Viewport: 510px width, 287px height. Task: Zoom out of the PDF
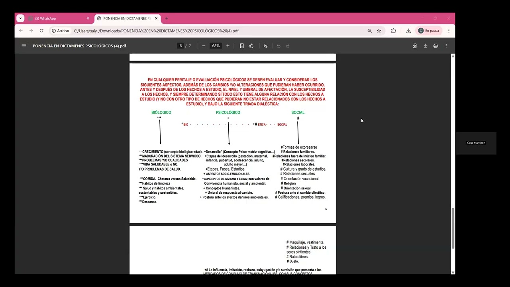click(204, 46)
